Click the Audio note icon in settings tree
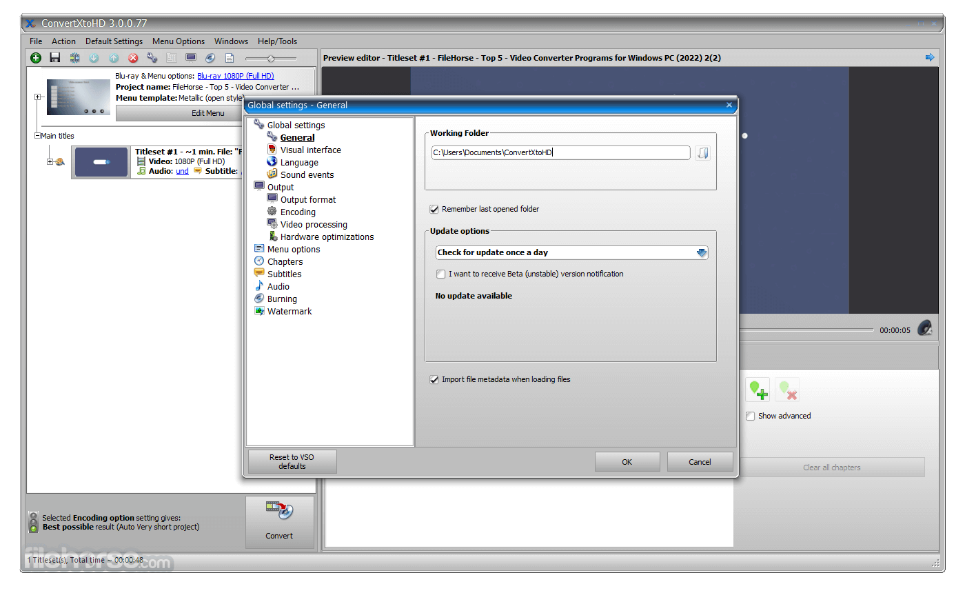Image resolution: width=965 pixels, height=593 pixels. 259,286
